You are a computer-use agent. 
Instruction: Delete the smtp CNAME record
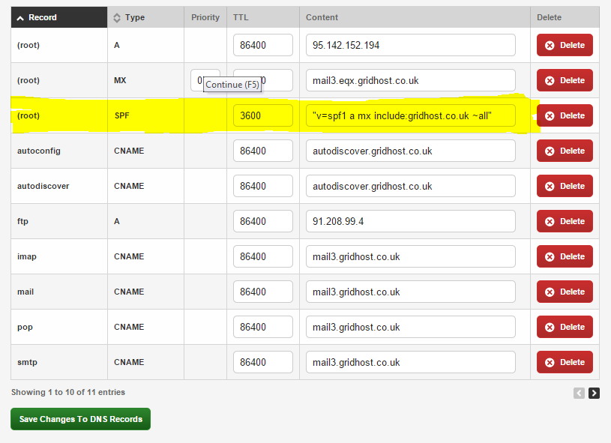click(565, 362)
